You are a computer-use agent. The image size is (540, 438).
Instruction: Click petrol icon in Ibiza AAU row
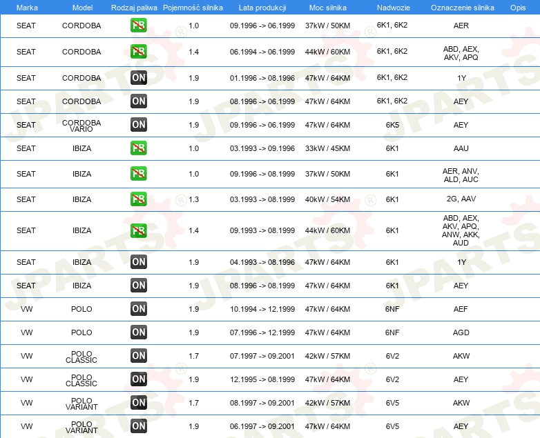pyautogui.click(x=138, y=148)
